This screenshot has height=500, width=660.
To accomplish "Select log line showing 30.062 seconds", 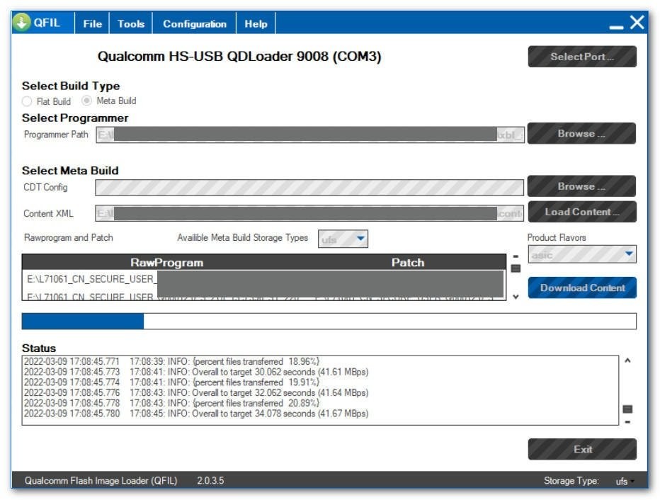I will point(196,372).
